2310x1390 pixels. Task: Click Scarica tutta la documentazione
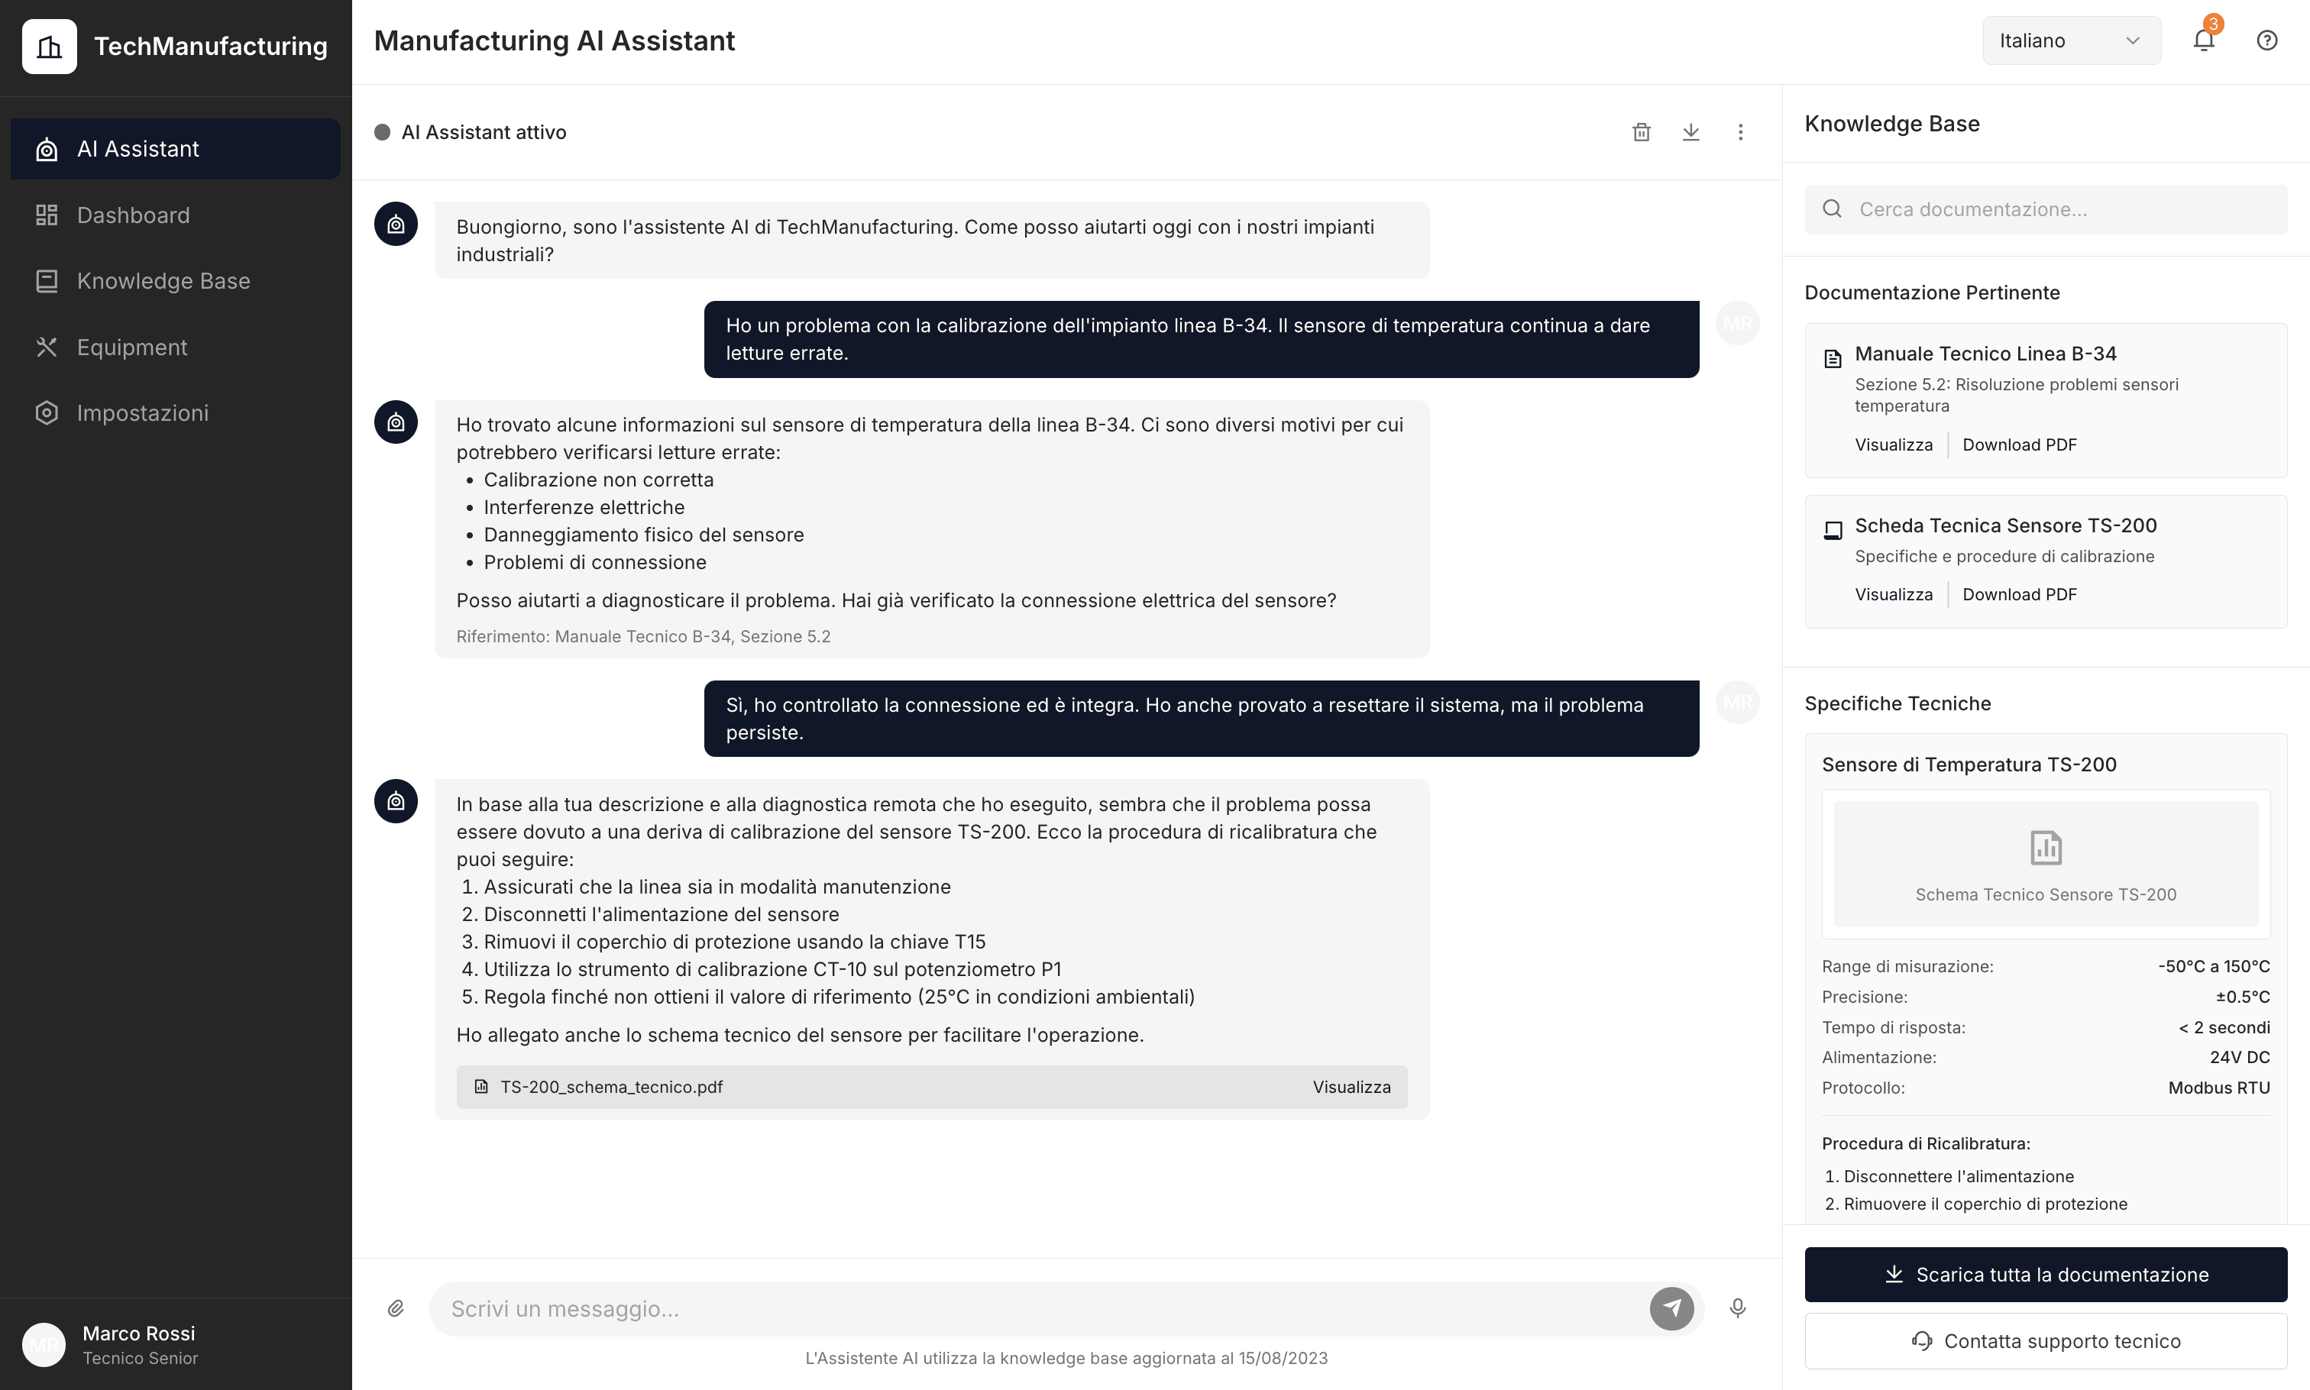coord(2045,1274)
